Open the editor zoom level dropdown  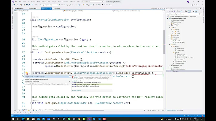coord(17,110)
